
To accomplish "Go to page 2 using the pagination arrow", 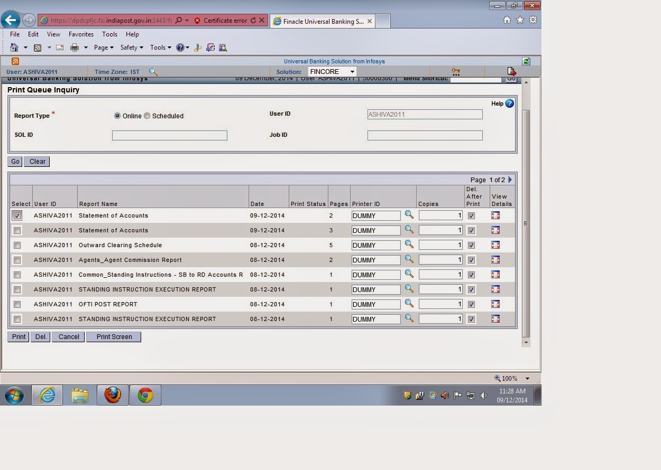I will click(x=510, y=180).
